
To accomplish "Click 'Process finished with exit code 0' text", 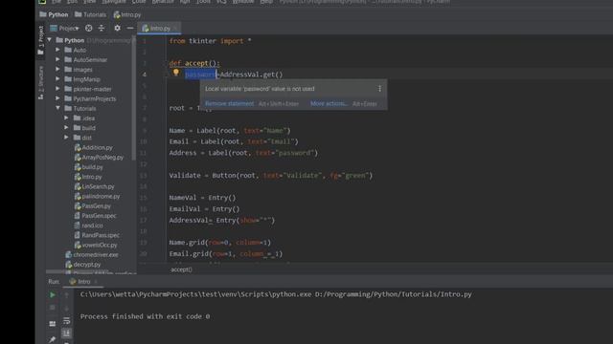I will 145,316.
